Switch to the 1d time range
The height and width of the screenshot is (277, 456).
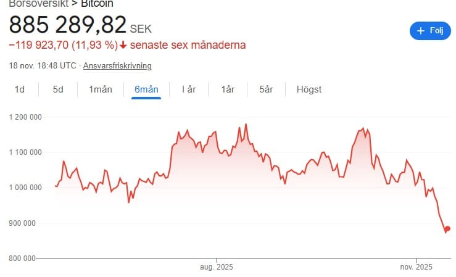tap(20, 89)
